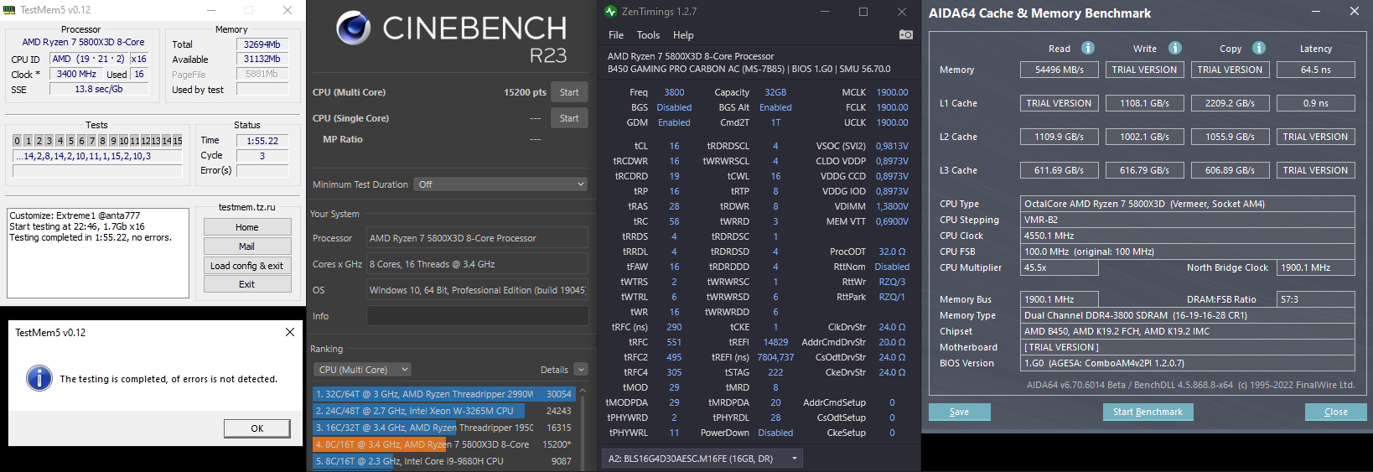Start the CPU (Single Core) test
This screenshot has width=1373, height=472.
(569, 118)
